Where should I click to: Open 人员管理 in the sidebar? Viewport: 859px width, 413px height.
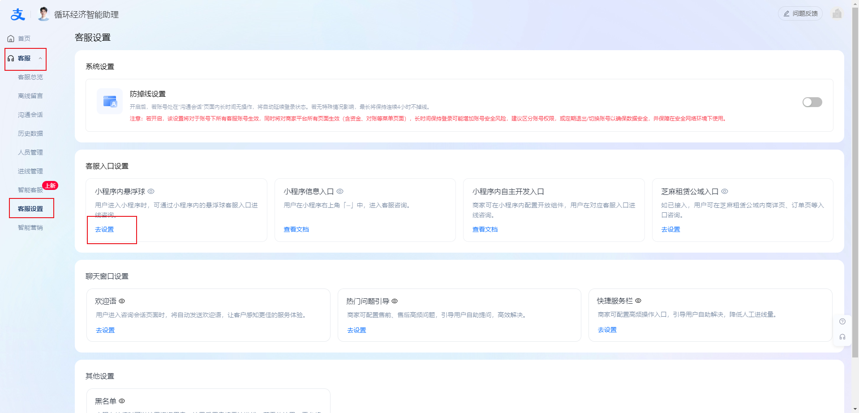30,152
